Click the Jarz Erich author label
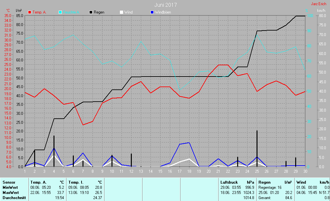Screen dimensions: 330x201 [x=318, y=4]
